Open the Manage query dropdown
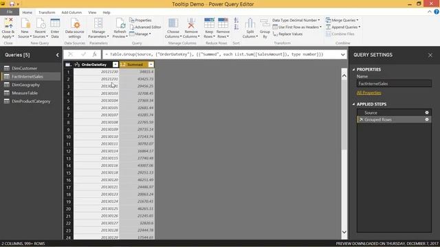This screenshot has width=440, height=247. tap(140, 34)
